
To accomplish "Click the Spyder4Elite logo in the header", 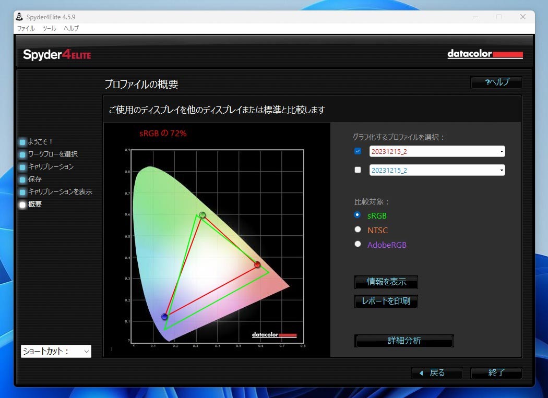I will [57, 55].
